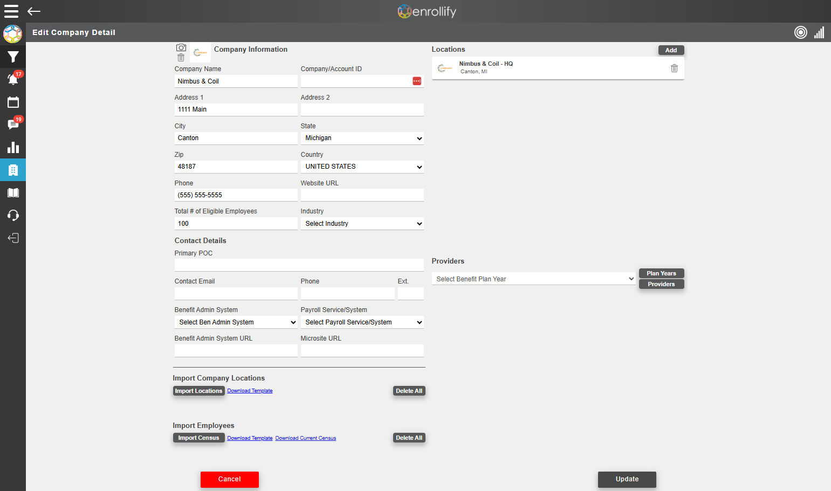Click the Import Census button
Image resolution: width=831 pixels, height=491 pixels.
click(198, 438)
